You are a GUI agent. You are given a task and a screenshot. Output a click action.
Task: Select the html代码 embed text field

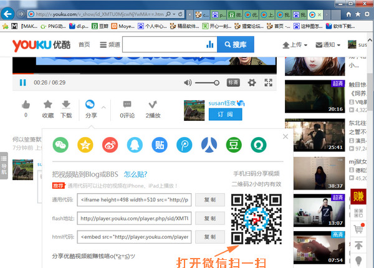(134, 237)
